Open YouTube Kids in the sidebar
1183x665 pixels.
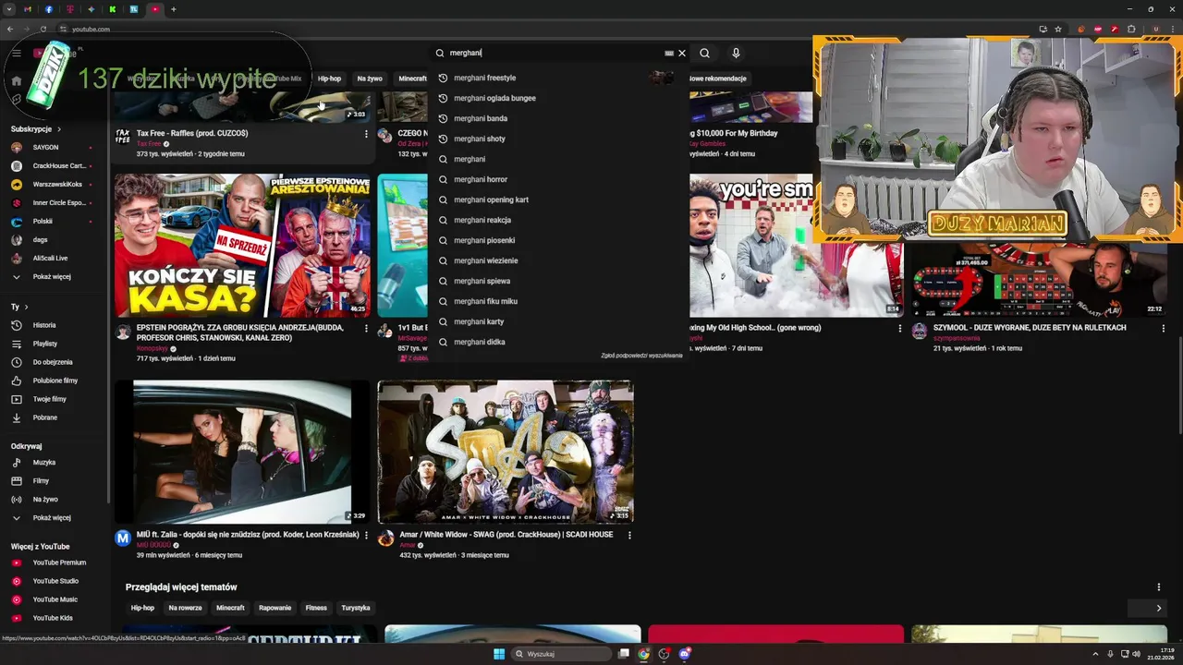[52, 618]
